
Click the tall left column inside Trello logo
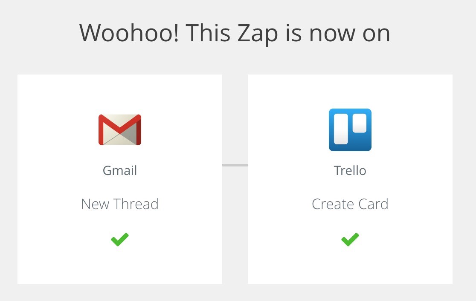coord(341,129)
